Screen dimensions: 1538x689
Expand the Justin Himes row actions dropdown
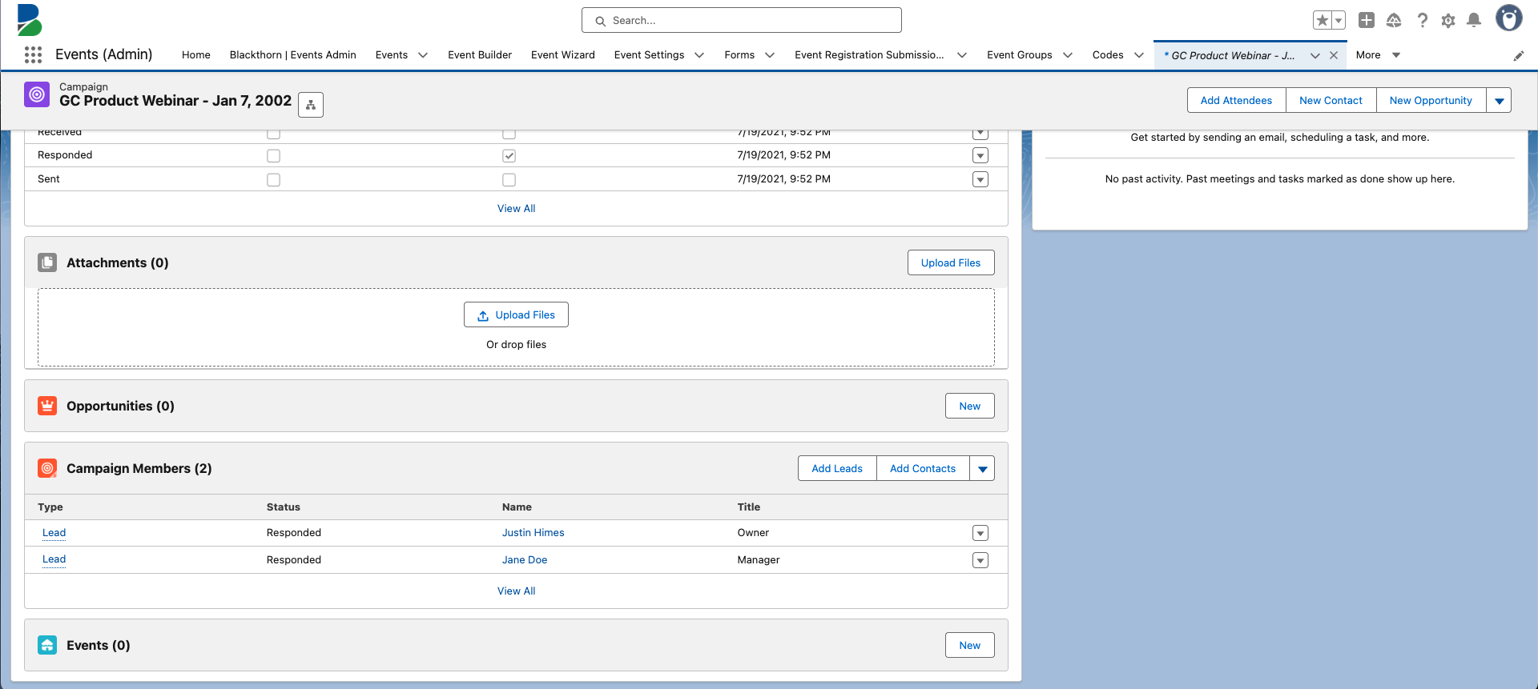pyautogui.click(x=980, y=533)
